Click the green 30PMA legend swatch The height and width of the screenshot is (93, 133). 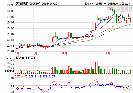[129, 4]
